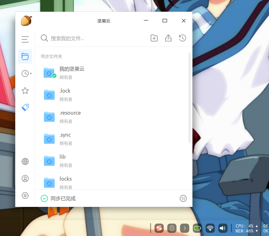Select the files folder sidebar tab
This screenshot has width=269, height=236.
coord(25,56)
